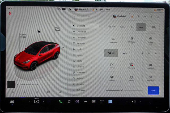Open the Sentry mode control
Image resolution: width=170 pixels, height=113 pixels.
pos(131,78)
